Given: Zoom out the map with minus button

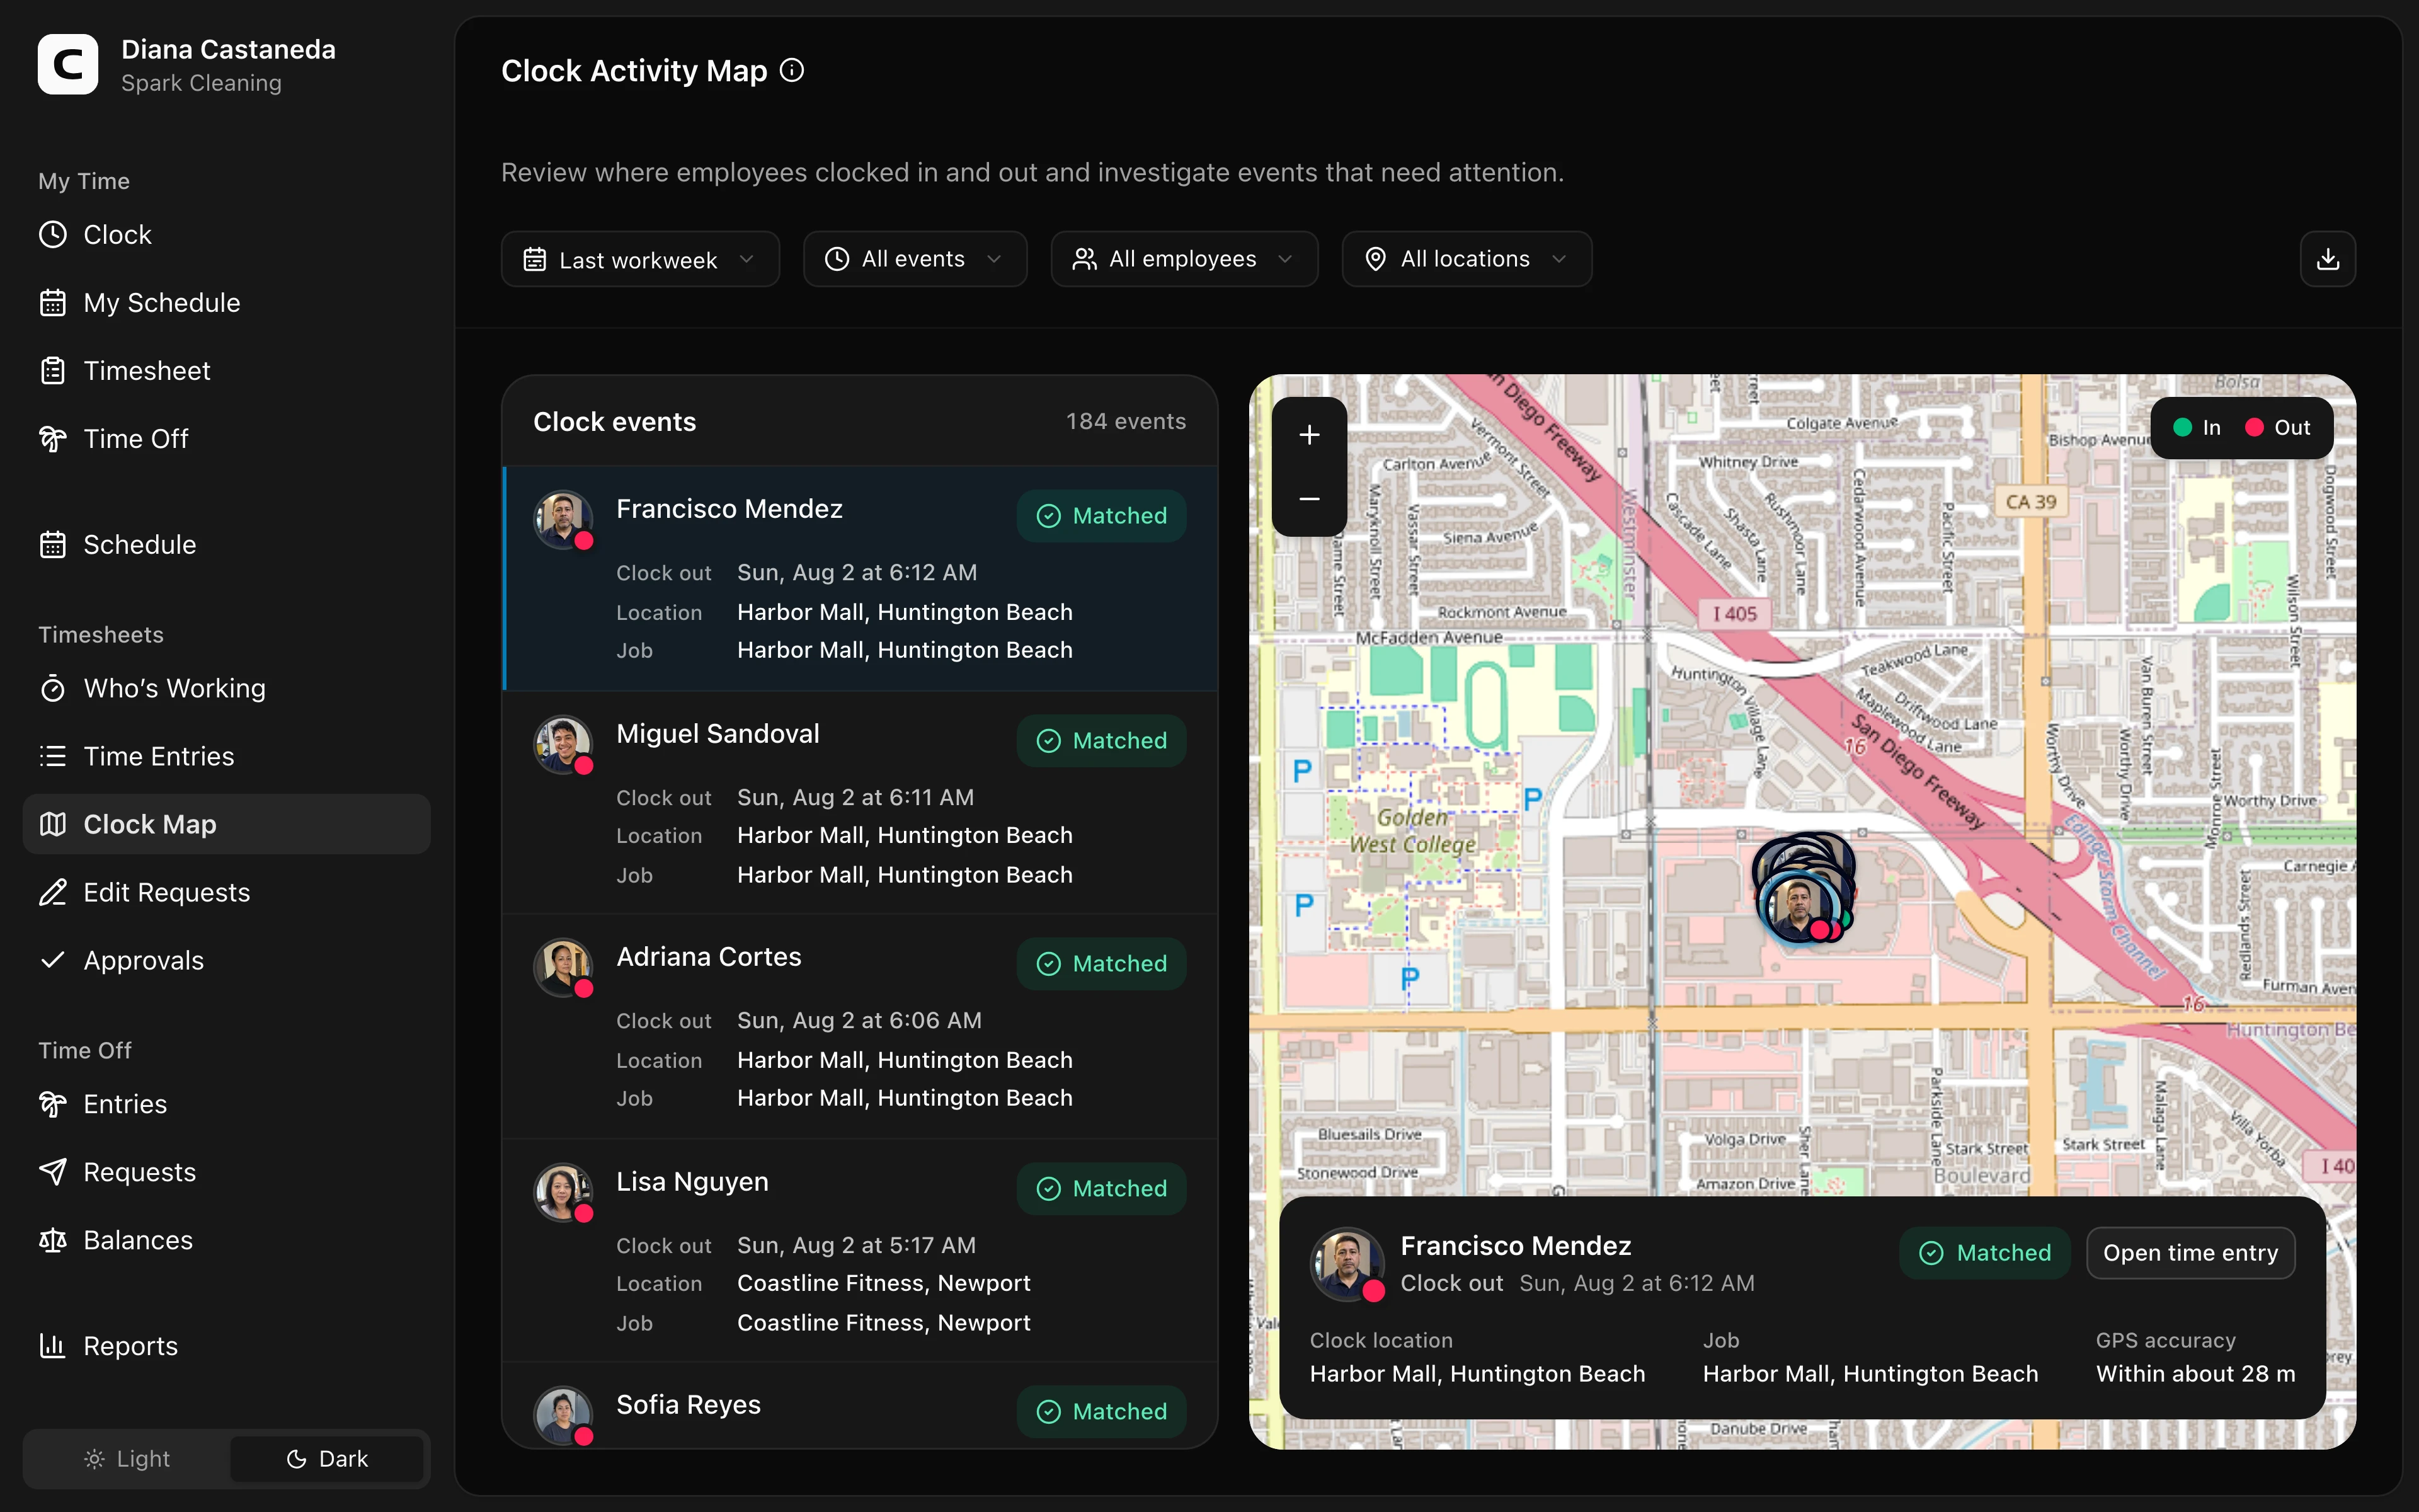Looking at the screenshot, I should 1310,499.
